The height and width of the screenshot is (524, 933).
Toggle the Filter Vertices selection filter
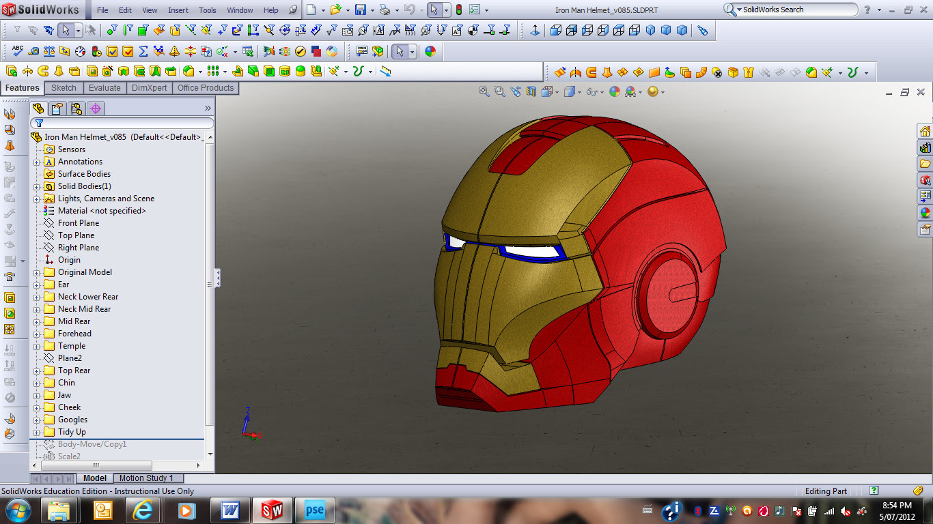[111, 30]
